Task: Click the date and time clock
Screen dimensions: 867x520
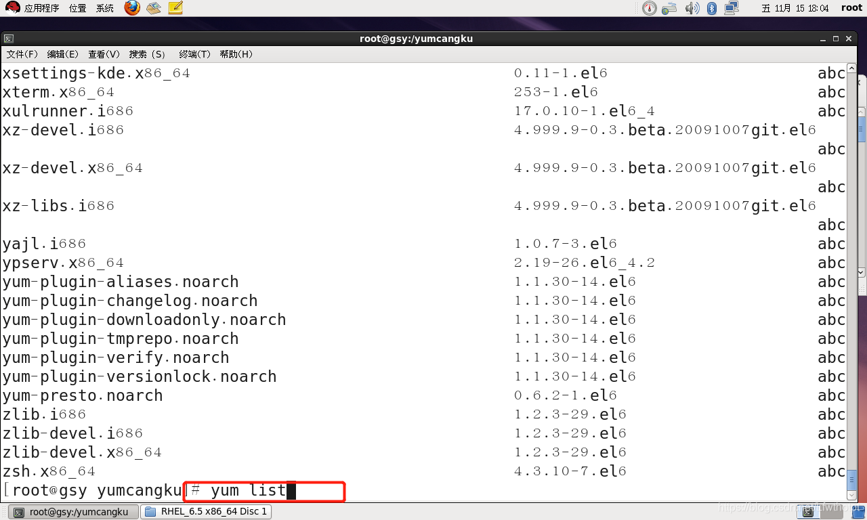Action: (x=795, y=8)
